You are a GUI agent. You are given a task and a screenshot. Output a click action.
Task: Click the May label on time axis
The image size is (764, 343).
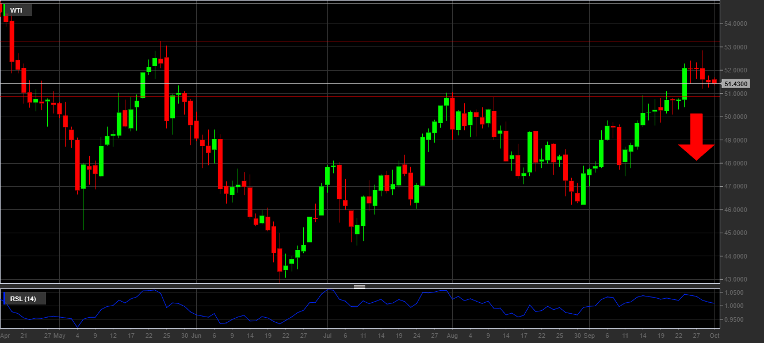(x=60, y=335)
